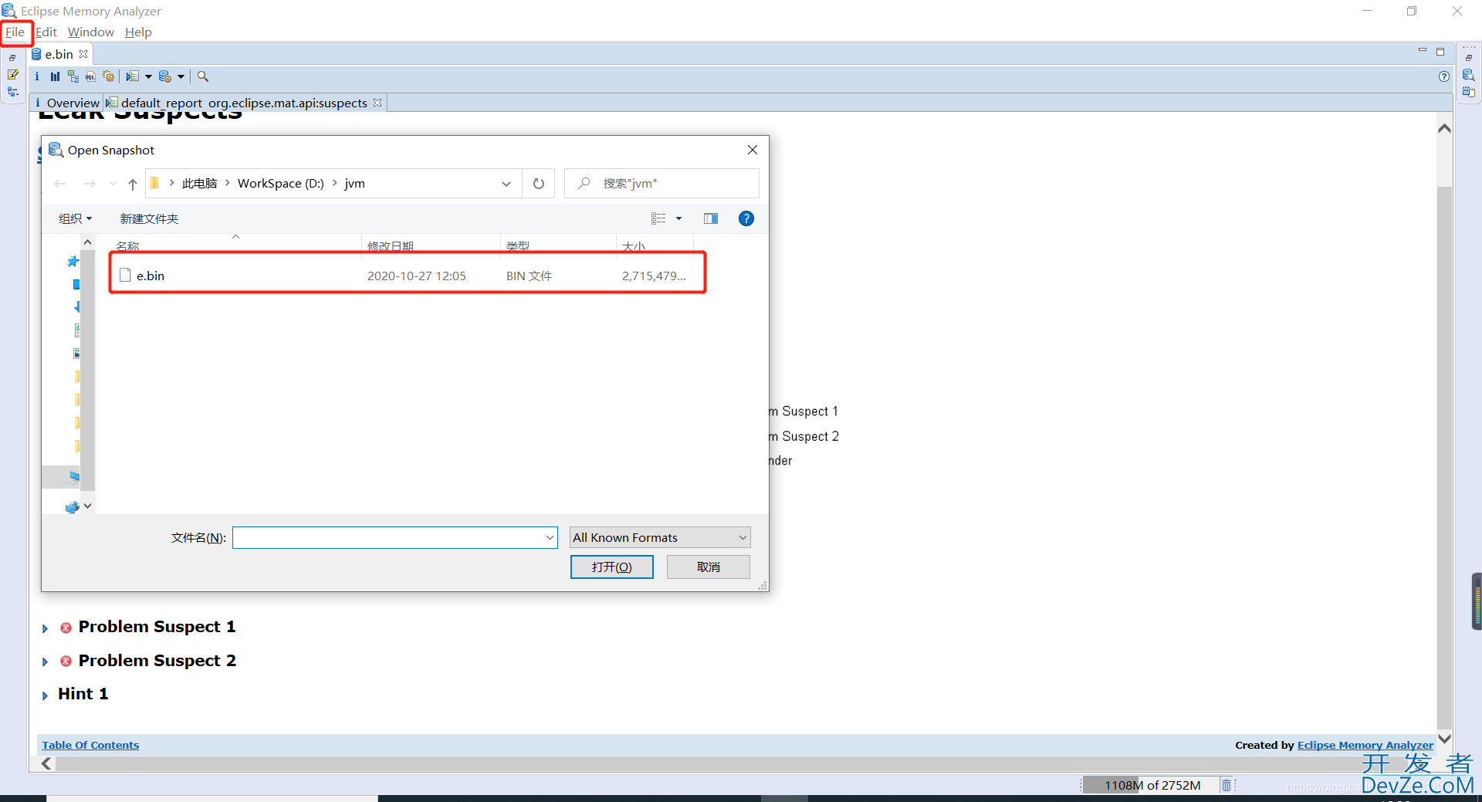
Task: Open the Eclipse Memory Analyzer link in the footer
Action: coord(1365,745)
